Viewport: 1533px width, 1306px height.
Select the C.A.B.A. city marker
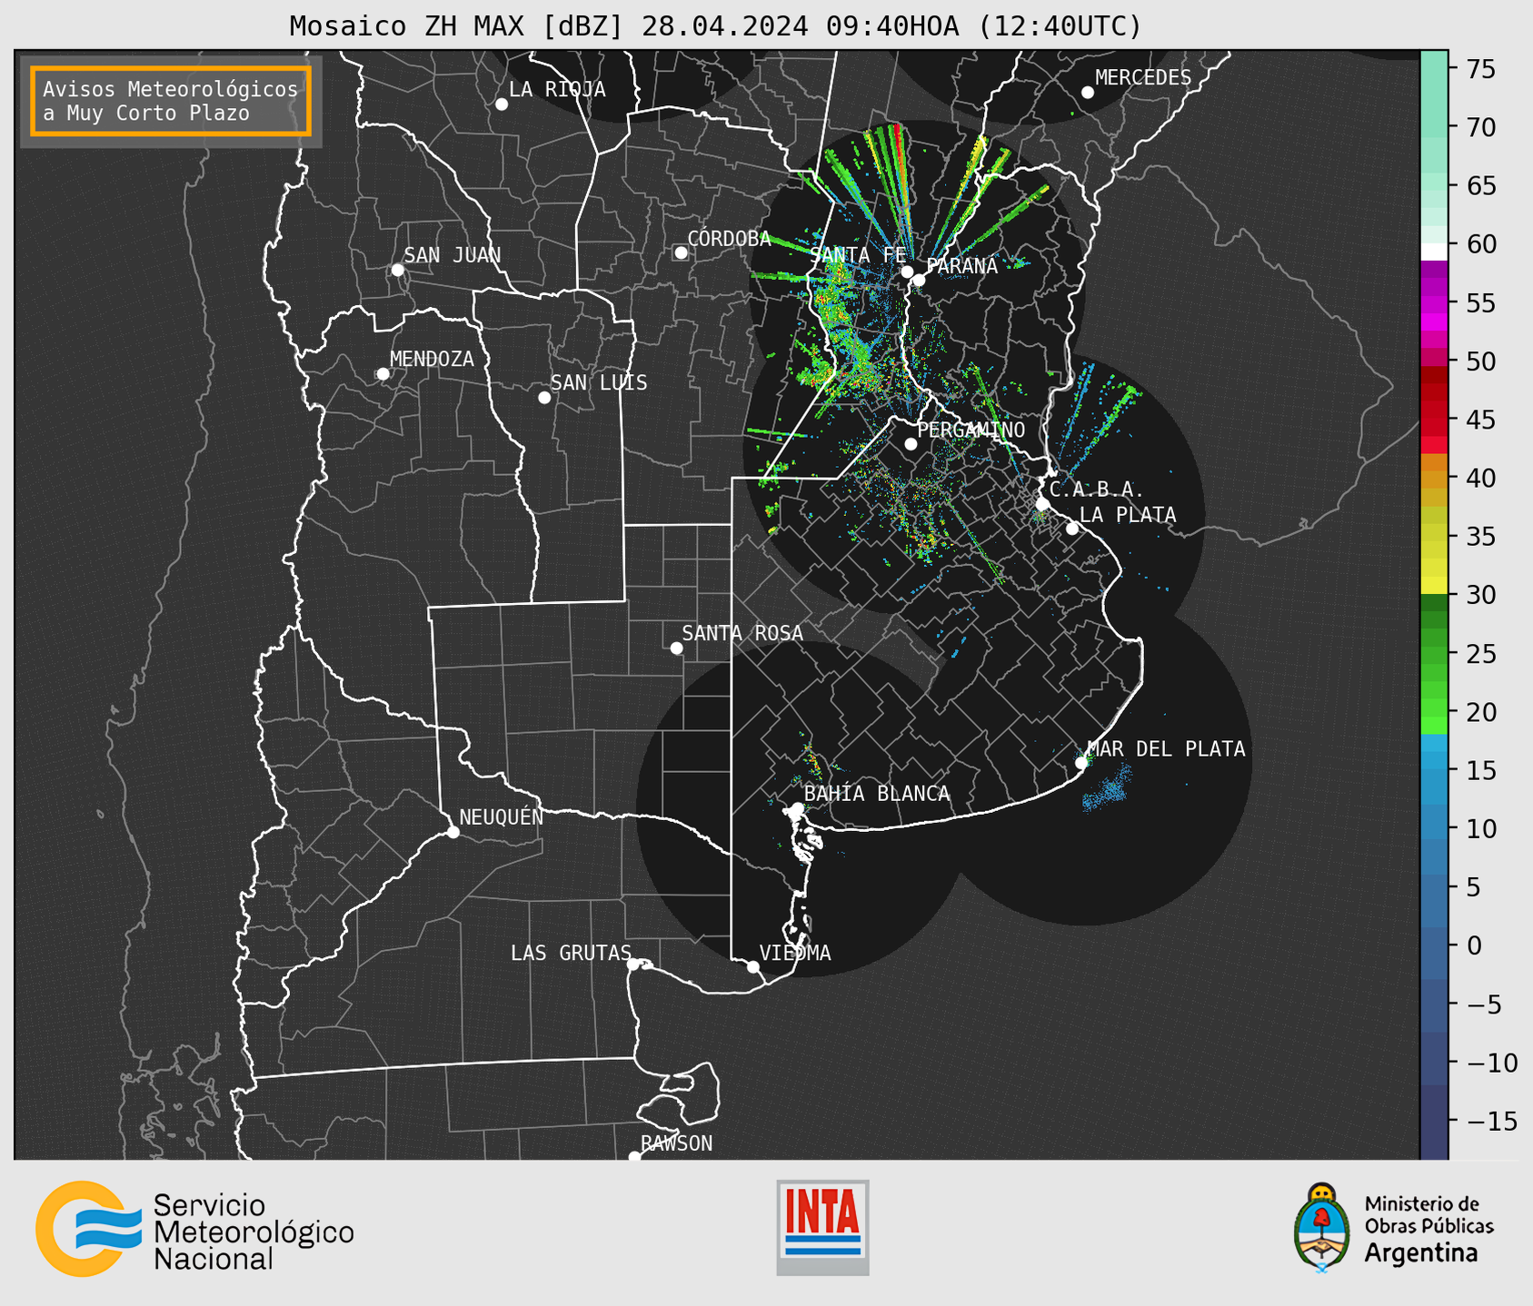tap(1043, 504)
